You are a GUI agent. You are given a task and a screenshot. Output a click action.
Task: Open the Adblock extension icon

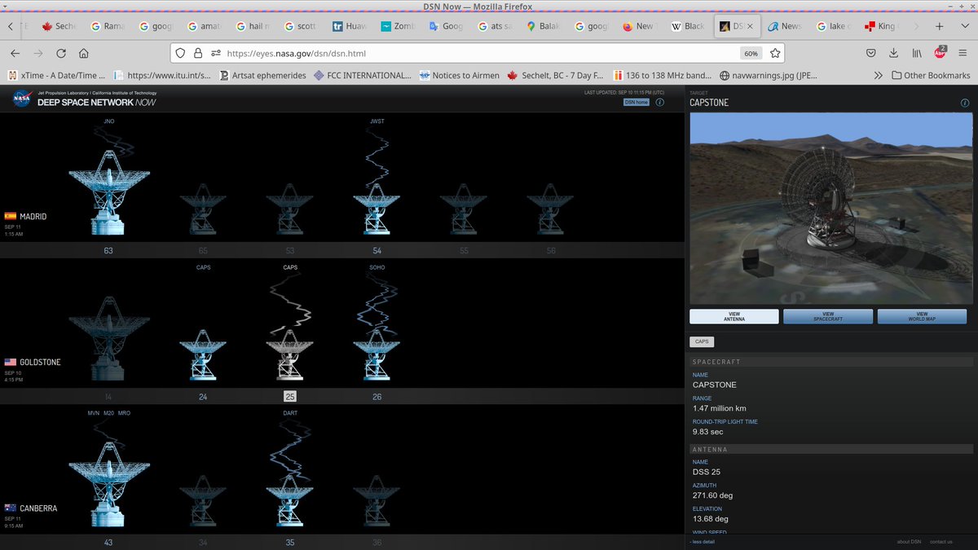941,53
